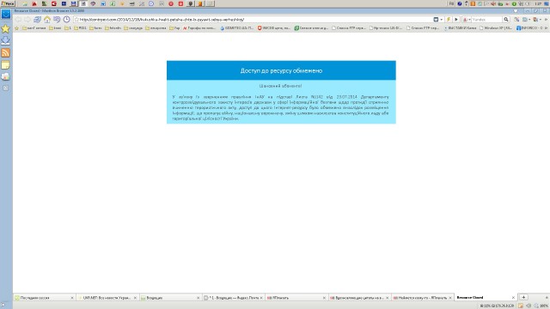550x309 pixels.
Task: Open the 'Fap' bookmarks folder
Action: (174, 28)
